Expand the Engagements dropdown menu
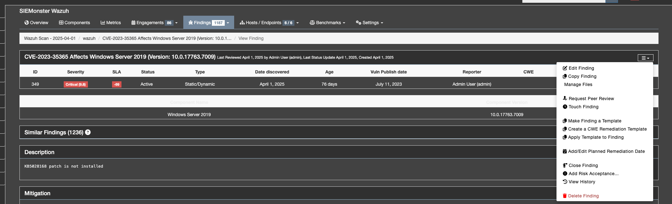Viewport: 672px width, 204px height. [154, 23]
